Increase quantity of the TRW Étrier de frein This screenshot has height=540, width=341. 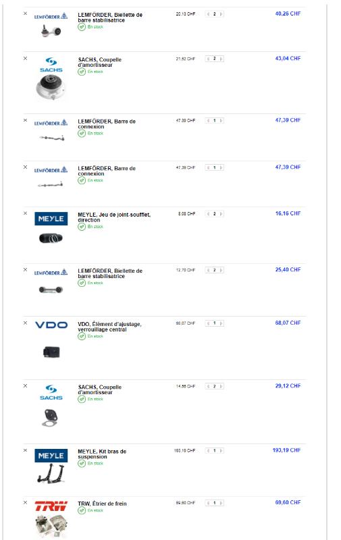pyautogui.click(x=221, y=503)
